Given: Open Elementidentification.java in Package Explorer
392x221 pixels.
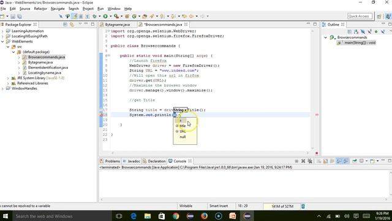Looking at the screenshot, I should (48, 68).
